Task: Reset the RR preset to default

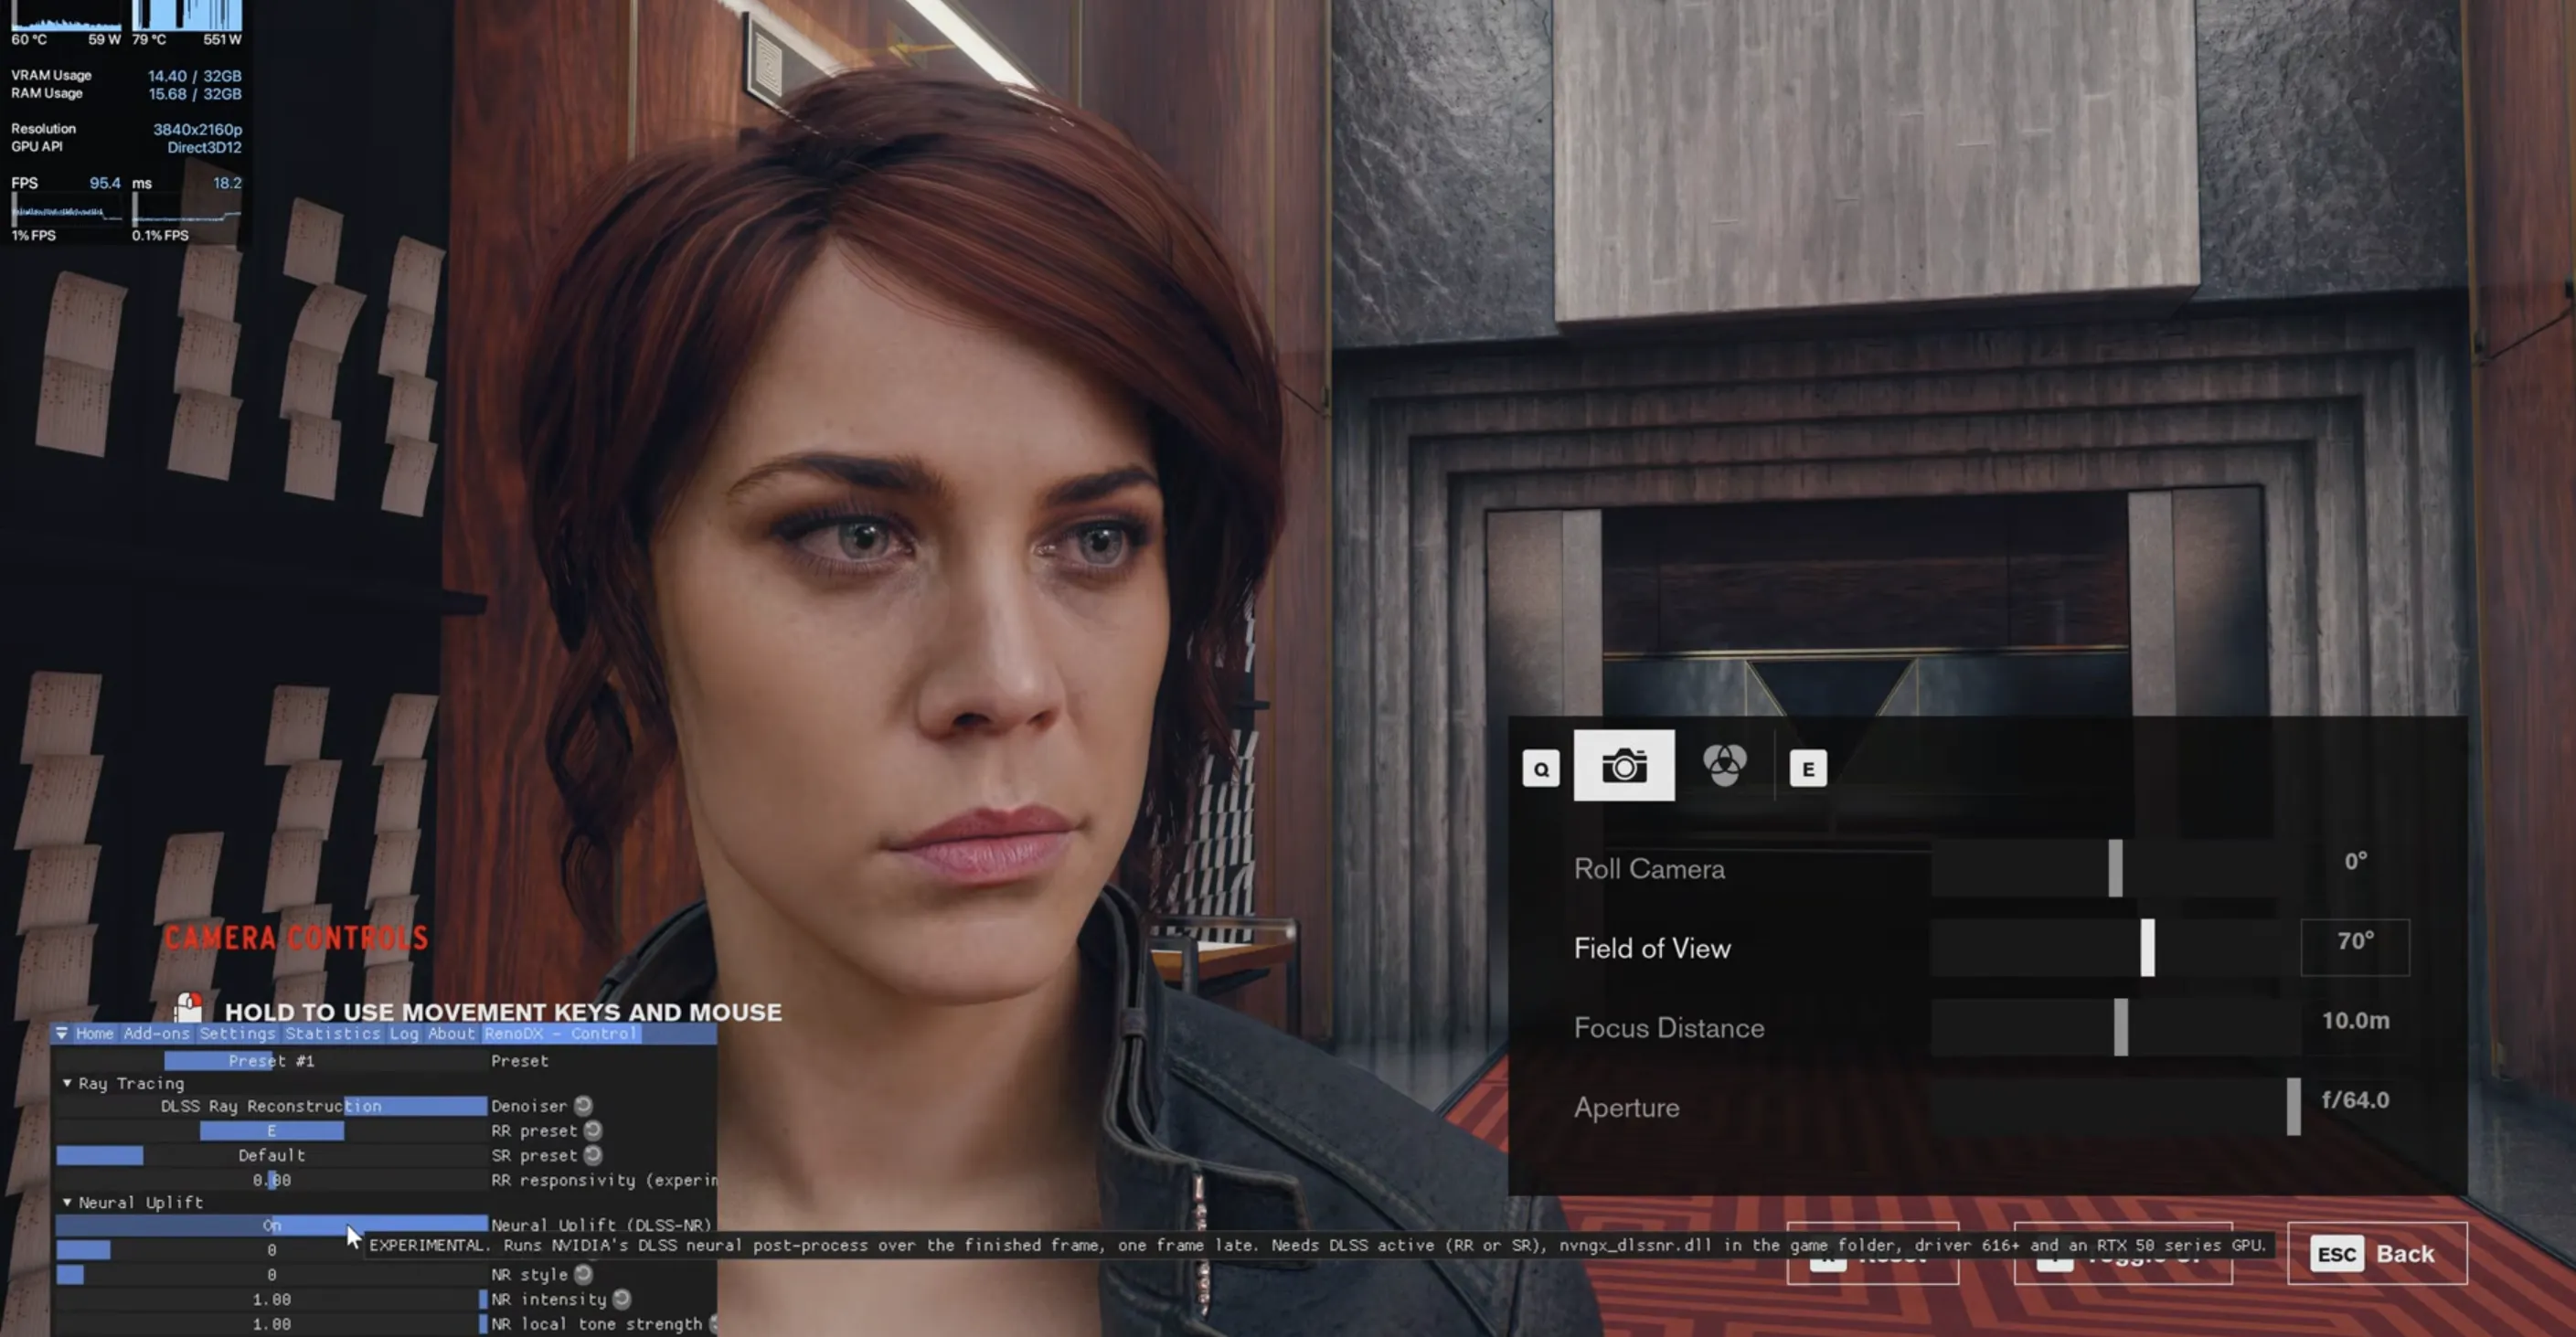Action: (x=593, y=1130)
